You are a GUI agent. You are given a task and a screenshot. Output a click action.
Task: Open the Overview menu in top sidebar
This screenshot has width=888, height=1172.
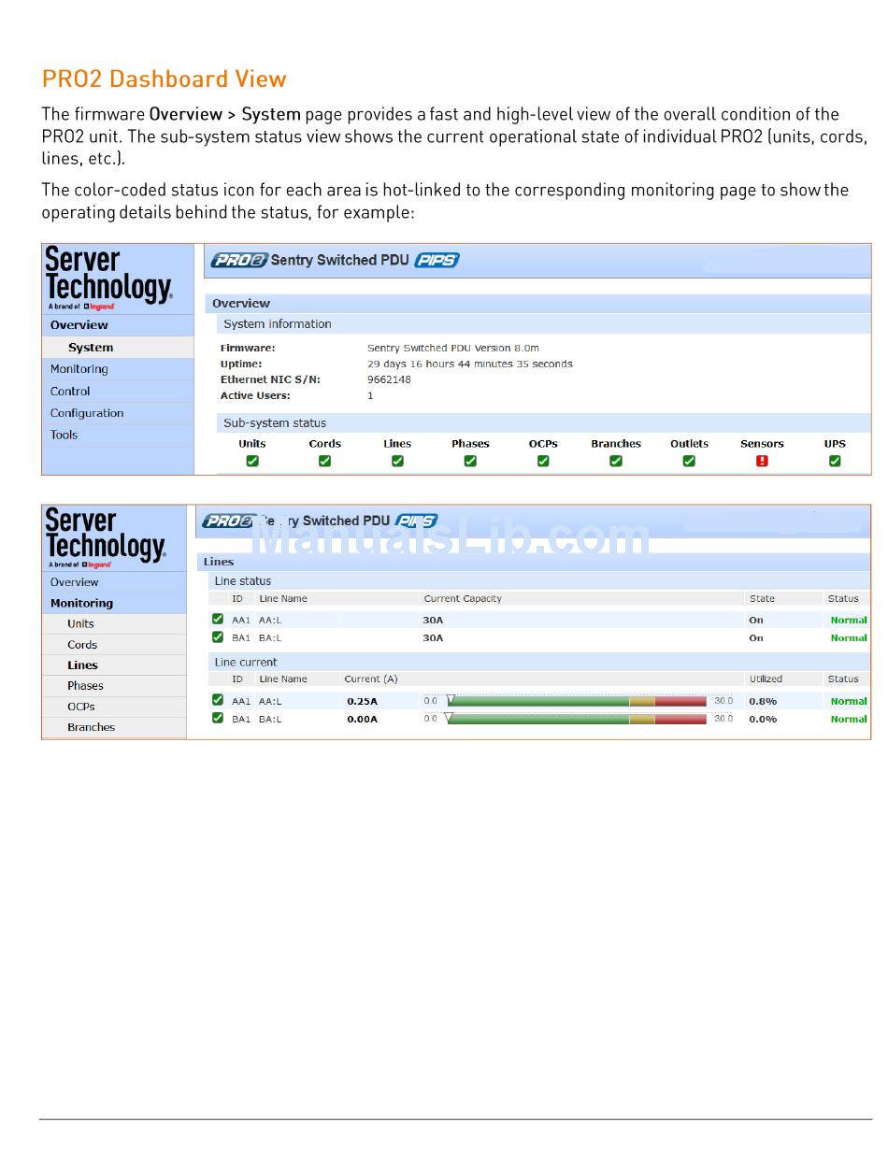(118, 325)
